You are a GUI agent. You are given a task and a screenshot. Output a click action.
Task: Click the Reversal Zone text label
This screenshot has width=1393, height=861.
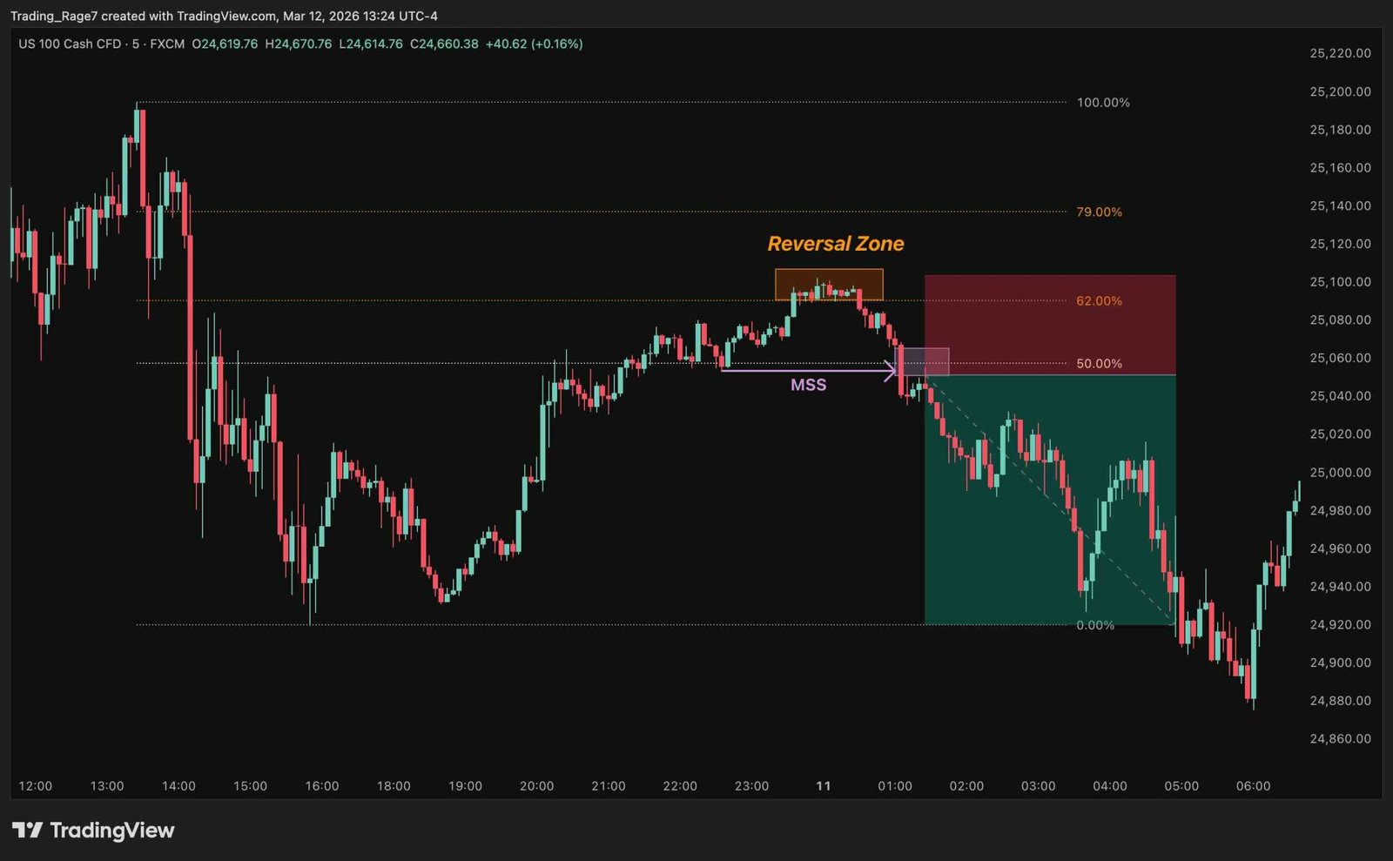pos(834,244)
